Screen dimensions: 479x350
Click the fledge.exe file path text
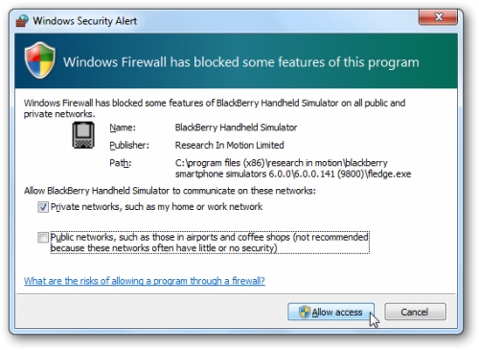[293, 169]
